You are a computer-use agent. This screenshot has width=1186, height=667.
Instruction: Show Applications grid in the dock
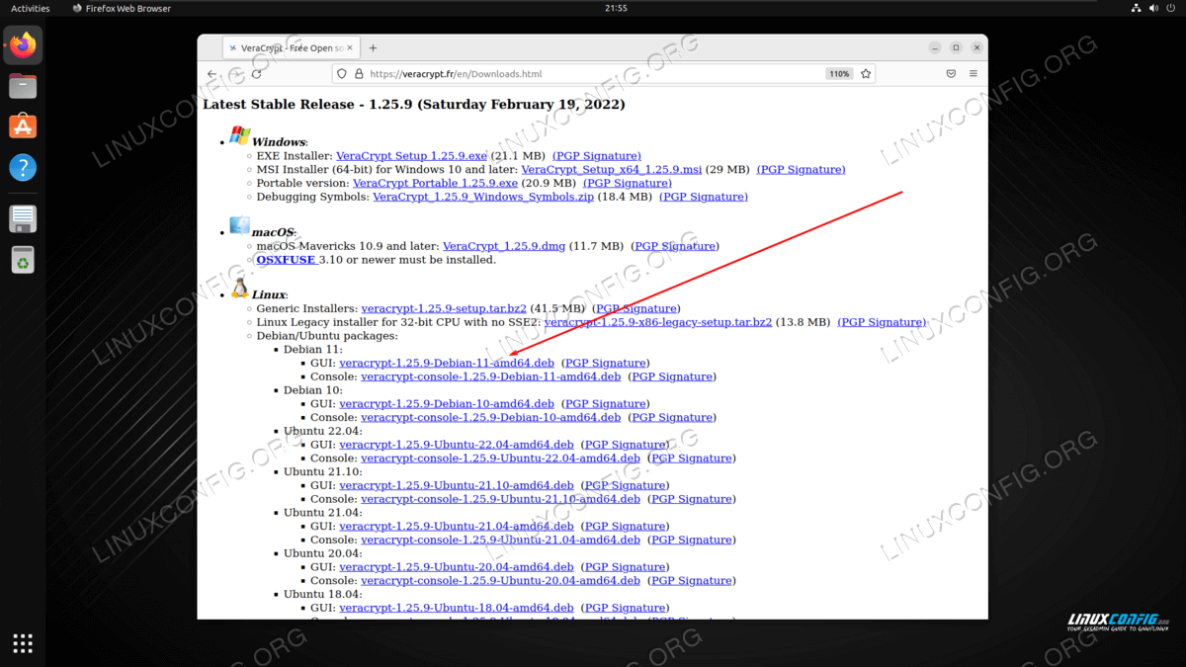coord(23,643)
